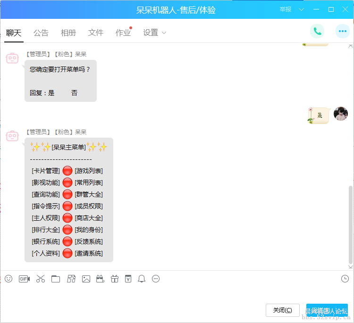Click the [指令提示] menu text
Image resolution: width=354 pixels, height=323 pixels.
(46, 206)
